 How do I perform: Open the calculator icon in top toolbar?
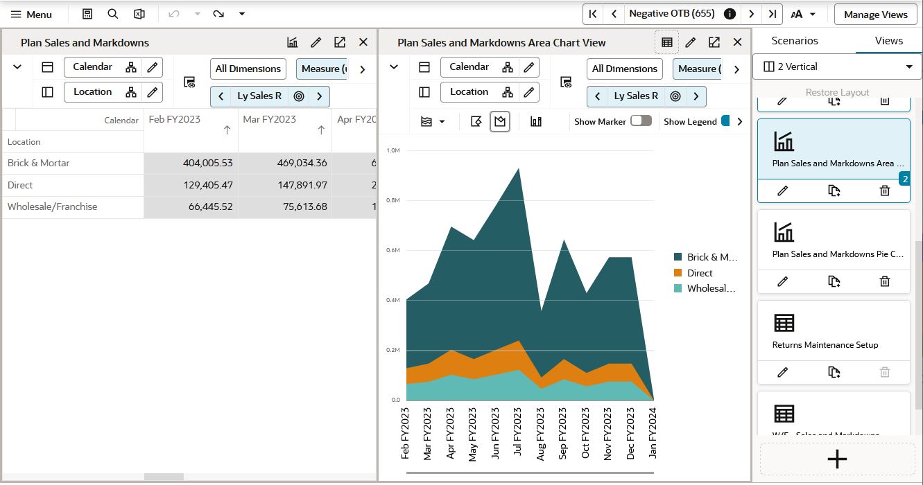click(x=87, y=14)
